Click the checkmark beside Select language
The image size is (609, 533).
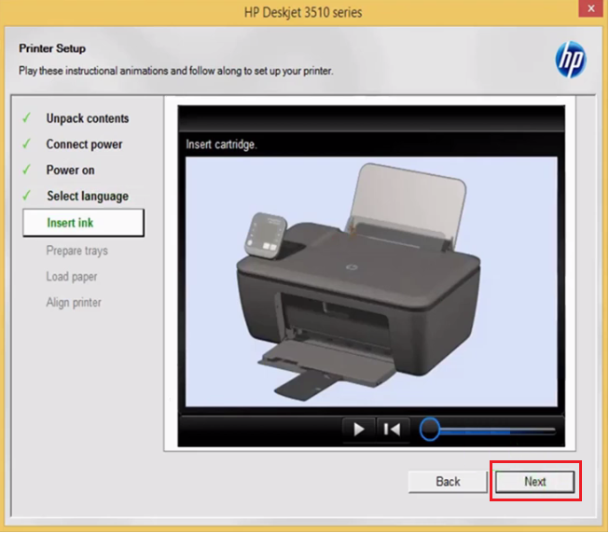26,195
